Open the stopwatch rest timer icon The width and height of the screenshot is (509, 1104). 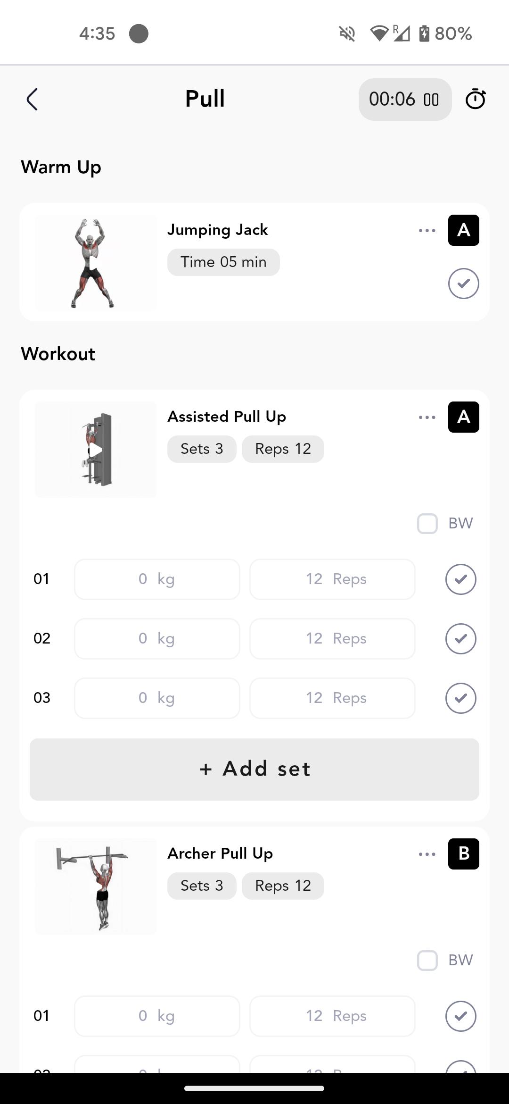(475, 99)
